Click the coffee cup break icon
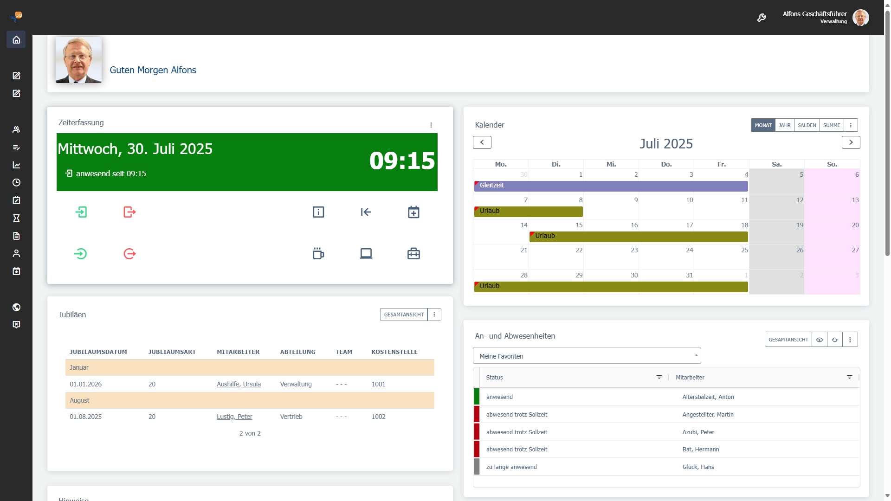The image size is (891, 501). 318,254
